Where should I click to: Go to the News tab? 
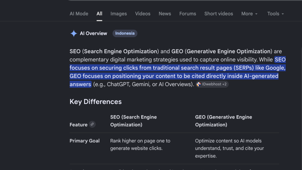point(165,14)
